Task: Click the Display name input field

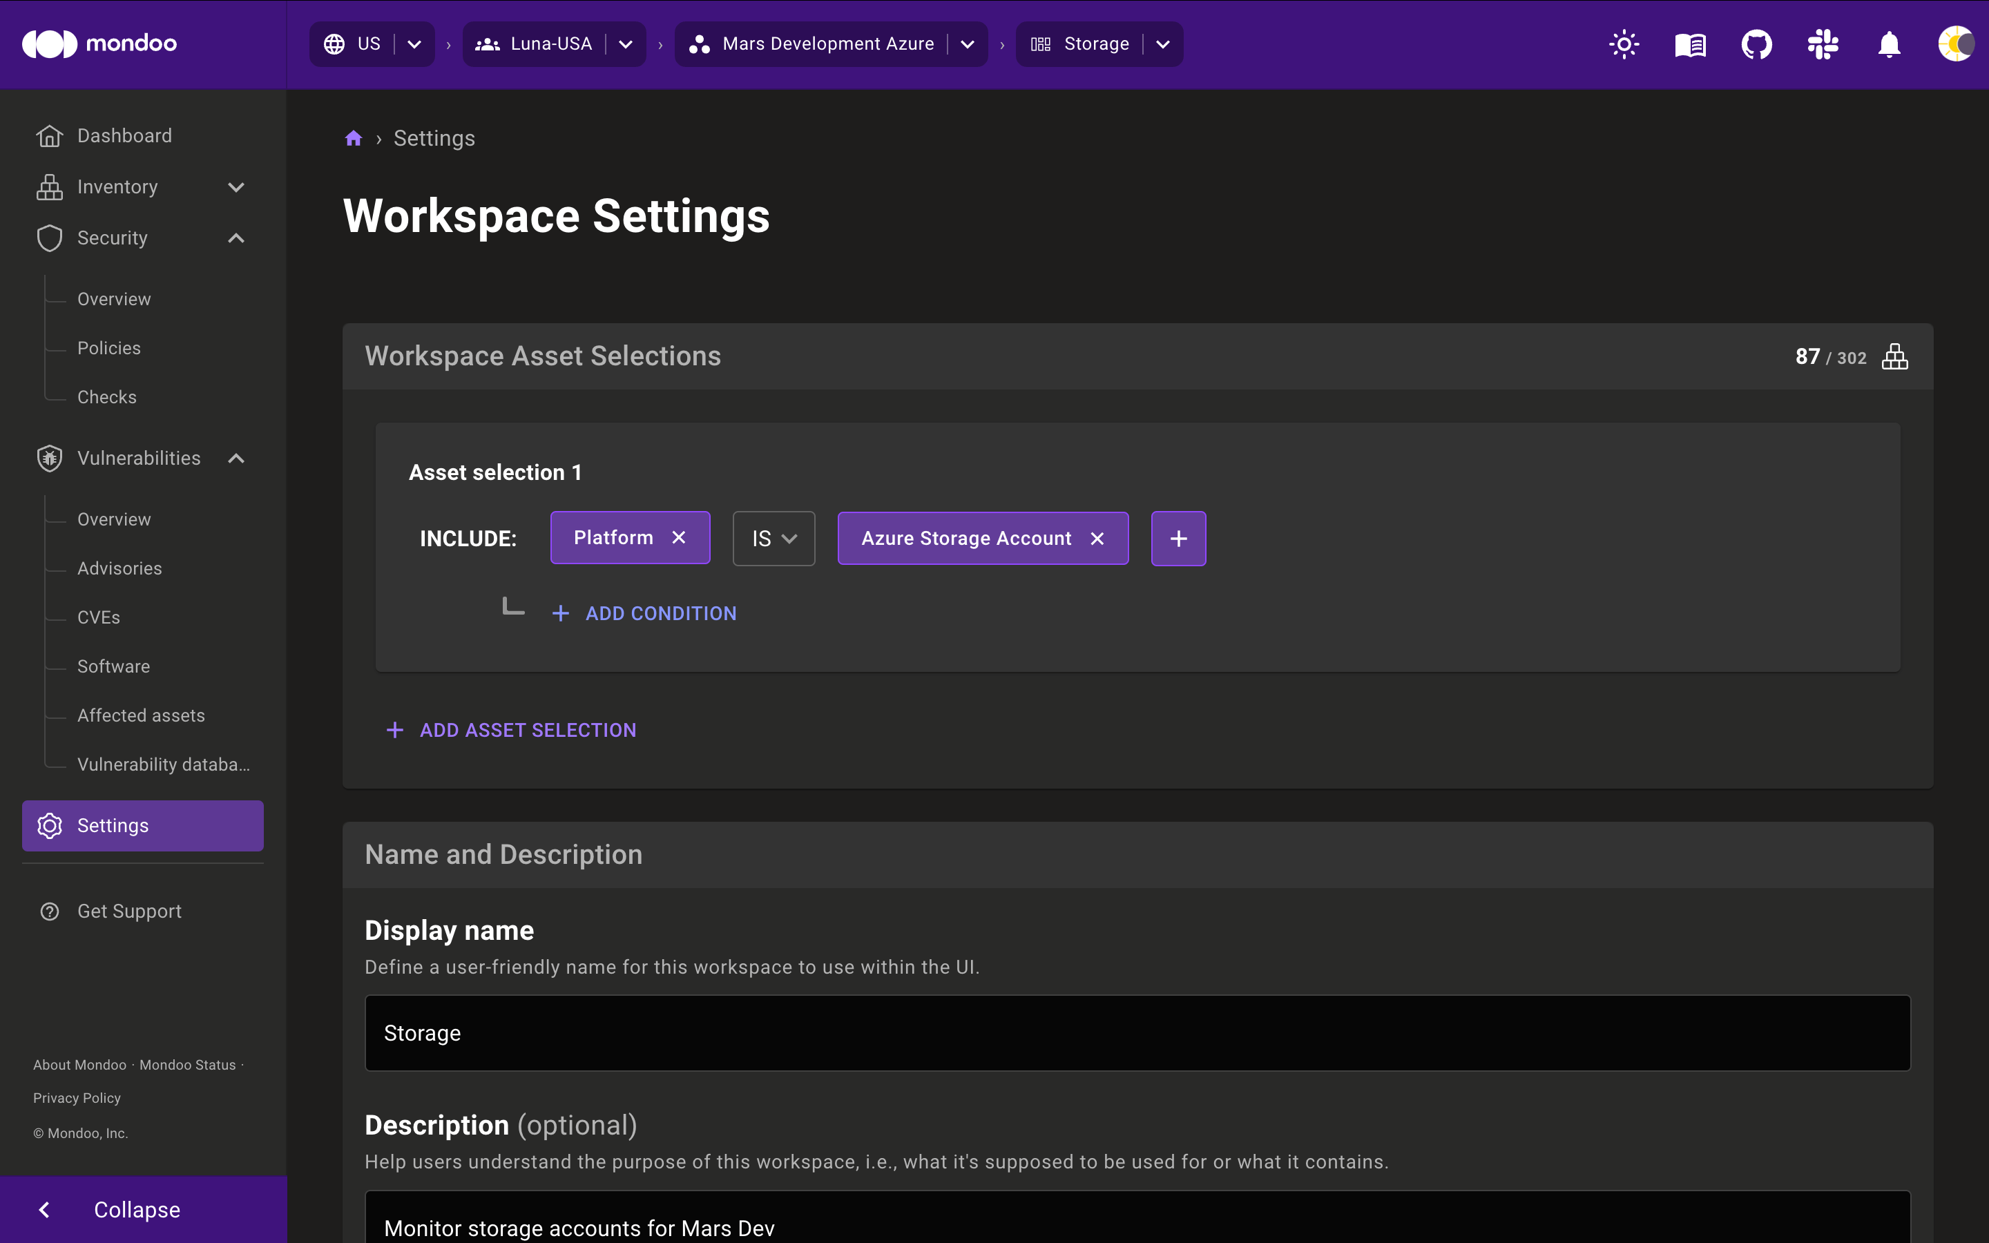Action: coord(1137,1032)
